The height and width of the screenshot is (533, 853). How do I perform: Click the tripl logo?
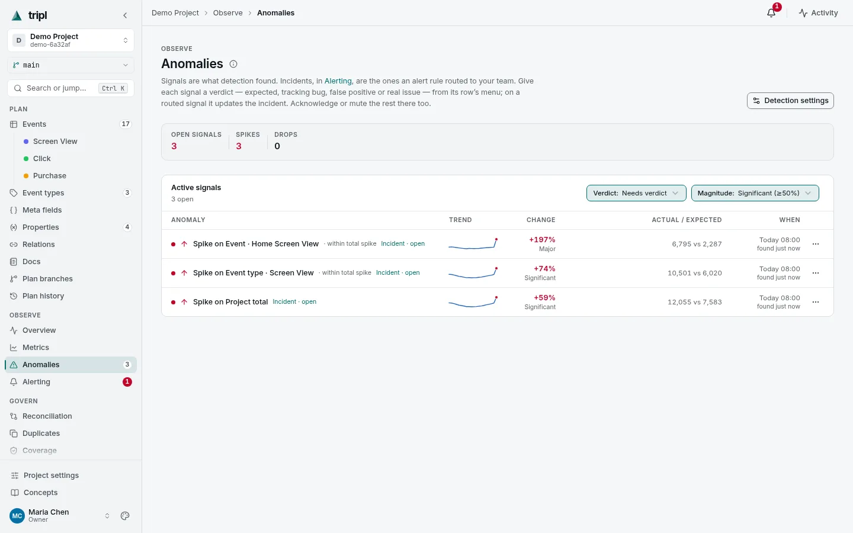[30, 15]
